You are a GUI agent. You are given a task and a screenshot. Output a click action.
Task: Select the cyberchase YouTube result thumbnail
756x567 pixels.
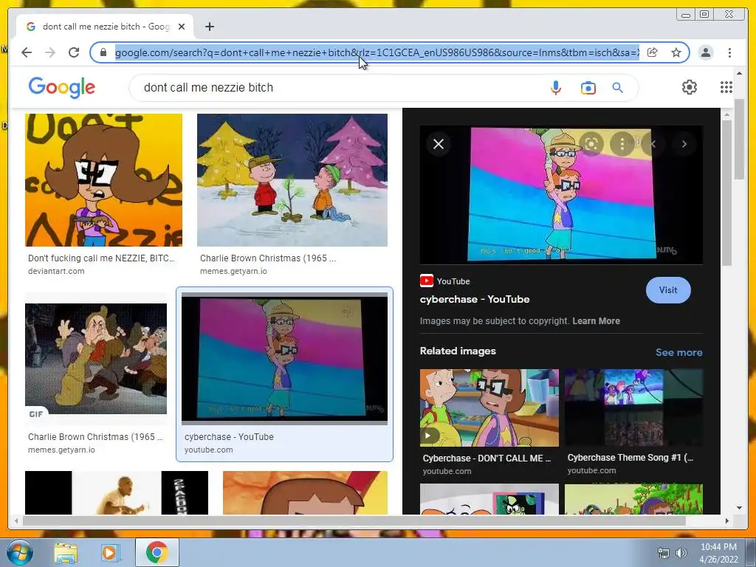pos(284,359)
